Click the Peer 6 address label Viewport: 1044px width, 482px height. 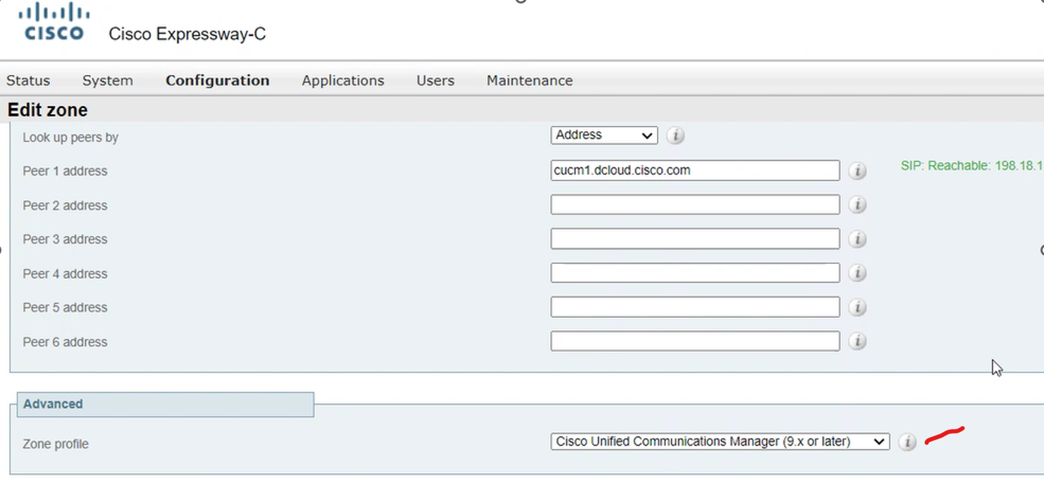[65, 342]
